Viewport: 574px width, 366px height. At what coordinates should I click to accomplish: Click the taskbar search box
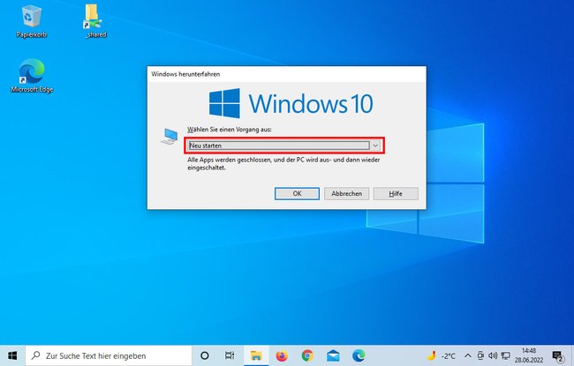(109, 355)
